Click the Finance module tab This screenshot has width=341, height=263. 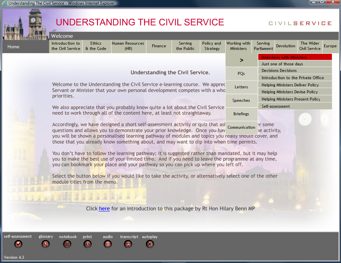pyautogui.click(x=159, y=46)
